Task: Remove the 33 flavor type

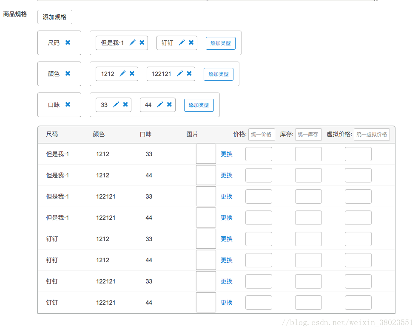Action: pos(125,104)
